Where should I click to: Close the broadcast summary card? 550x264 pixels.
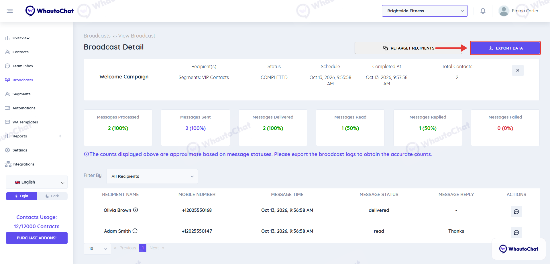coord(518,70)
